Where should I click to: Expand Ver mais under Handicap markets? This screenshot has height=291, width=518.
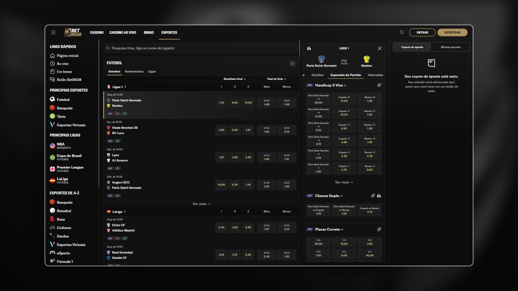344,182
